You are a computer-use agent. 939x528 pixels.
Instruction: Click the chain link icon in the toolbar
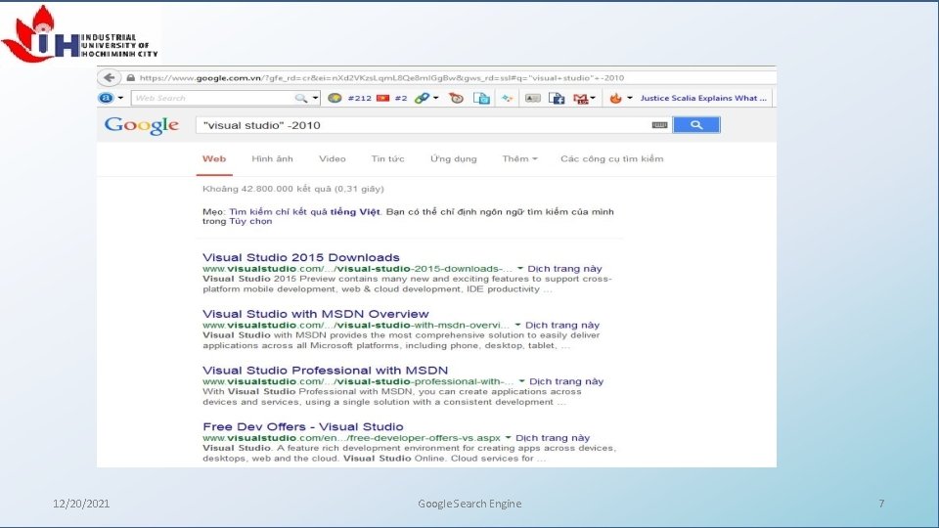[x=422, y=98]
